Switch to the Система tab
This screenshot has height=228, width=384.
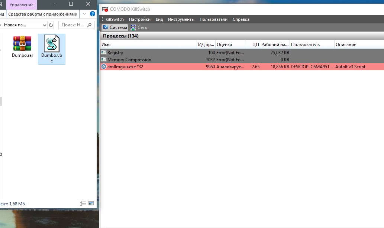(x=114, y=27)
